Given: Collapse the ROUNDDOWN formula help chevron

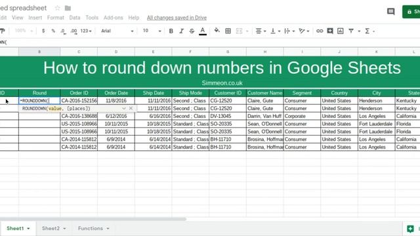Looking at the screenshot, I should (124, 108).
